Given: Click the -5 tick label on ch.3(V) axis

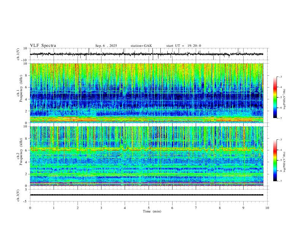Looking at the screenshot, I should click(25, 201).
